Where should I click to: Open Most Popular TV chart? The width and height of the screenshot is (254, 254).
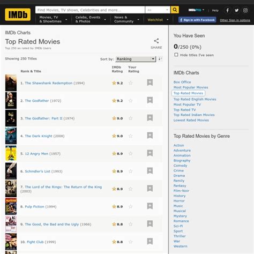click(x=187, y=104)
